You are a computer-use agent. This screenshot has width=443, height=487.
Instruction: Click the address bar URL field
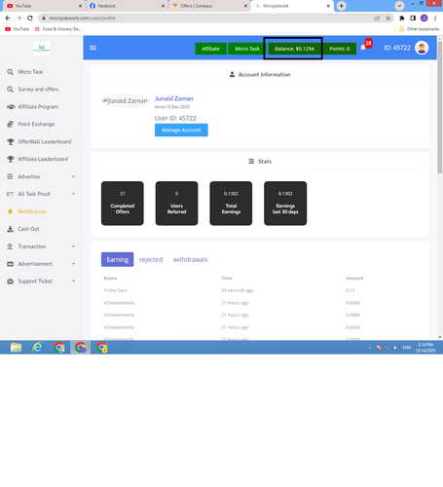point(207,19)
